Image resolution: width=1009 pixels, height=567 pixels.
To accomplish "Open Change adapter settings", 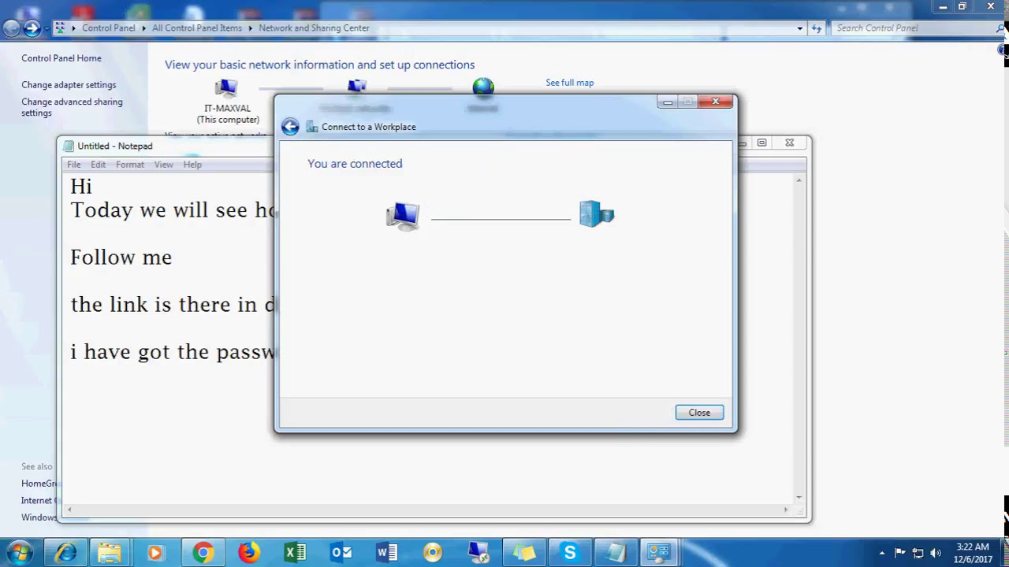I will tap(69, 85).
